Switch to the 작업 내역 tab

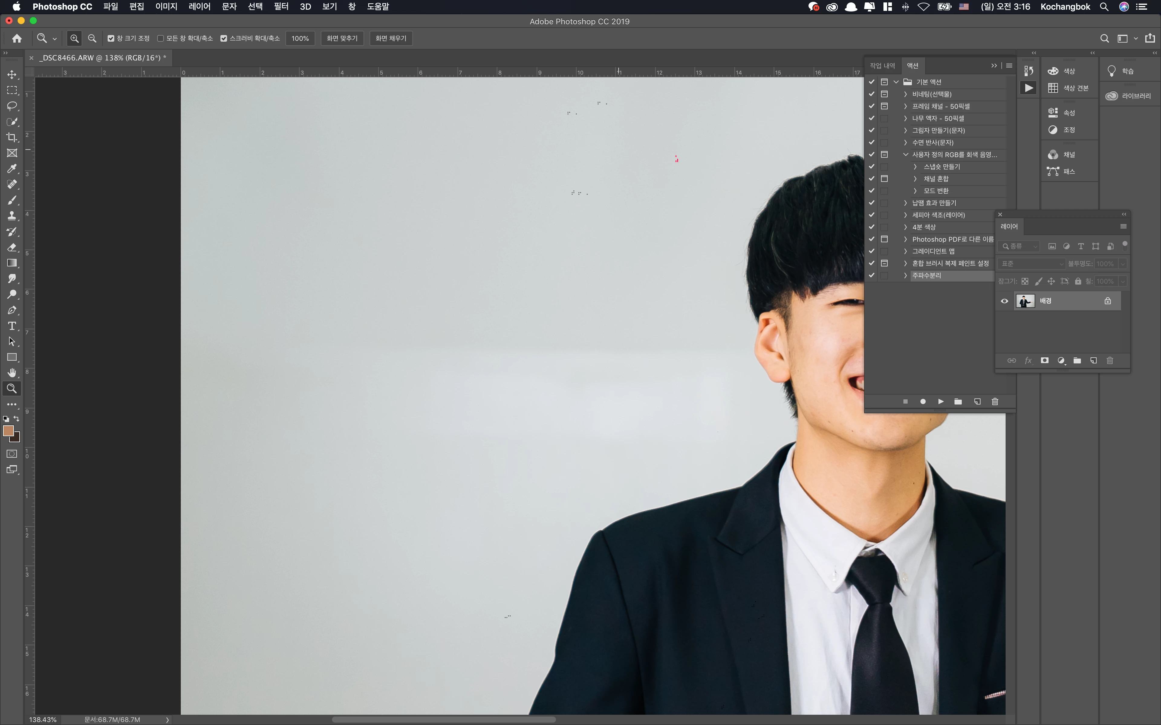[x=882, y=66]
